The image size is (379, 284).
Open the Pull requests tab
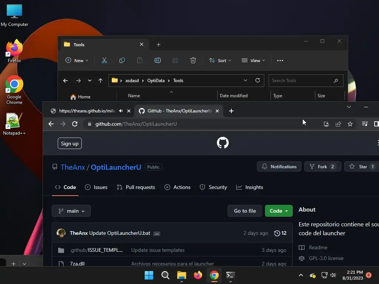136,187
